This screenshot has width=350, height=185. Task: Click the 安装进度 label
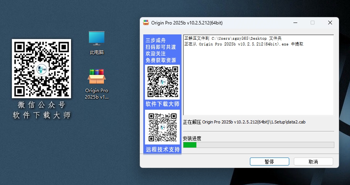[x=192, y=138]
